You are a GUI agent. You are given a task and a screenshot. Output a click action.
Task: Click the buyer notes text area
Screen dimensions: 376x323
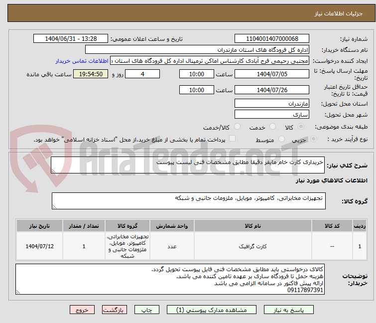point(170,279)
